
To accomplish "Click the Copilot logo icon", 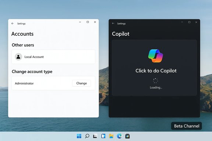I will (156, 56).
